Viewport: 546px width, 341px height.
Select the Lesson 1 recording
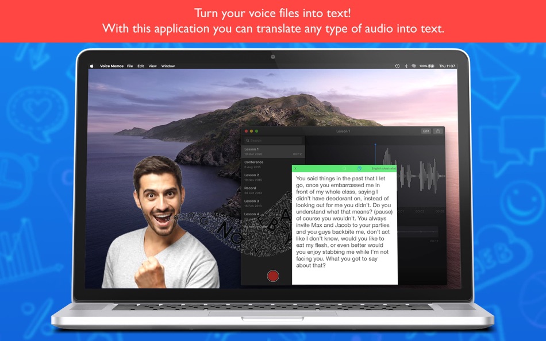(x=273, y=152)
